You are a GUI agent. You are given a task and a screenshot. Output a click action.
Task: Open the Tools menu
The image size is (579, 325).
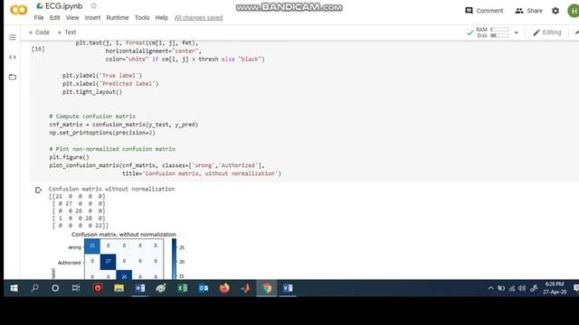(x=142, y=18)
